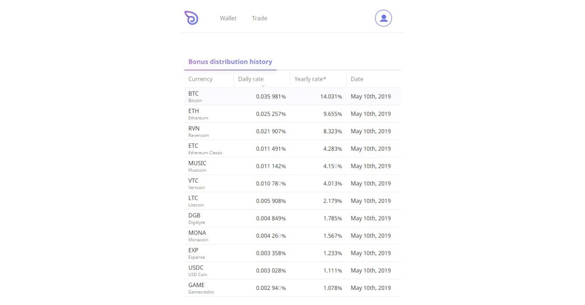The width and height of the screenshot is (585, 305).
Task: Open the ETH Ethereum entry
Action: [x=292, y=114]
